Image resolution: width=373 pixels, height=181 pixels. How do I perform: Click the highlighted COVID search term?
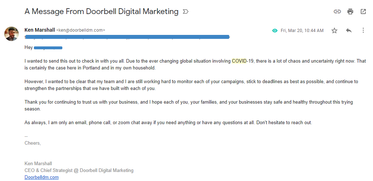(239, 61)
